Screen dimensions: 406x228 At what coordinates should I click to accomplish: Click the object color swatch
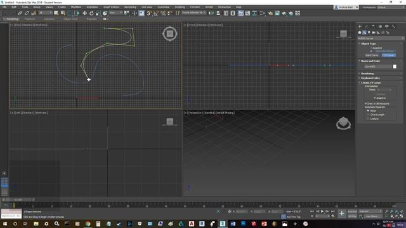pyautogui.click(x=395, y=66)
